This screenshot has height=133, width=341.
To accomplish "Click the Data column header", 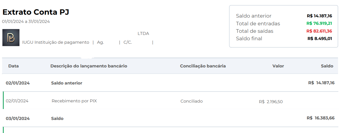I will coord(13,66).
